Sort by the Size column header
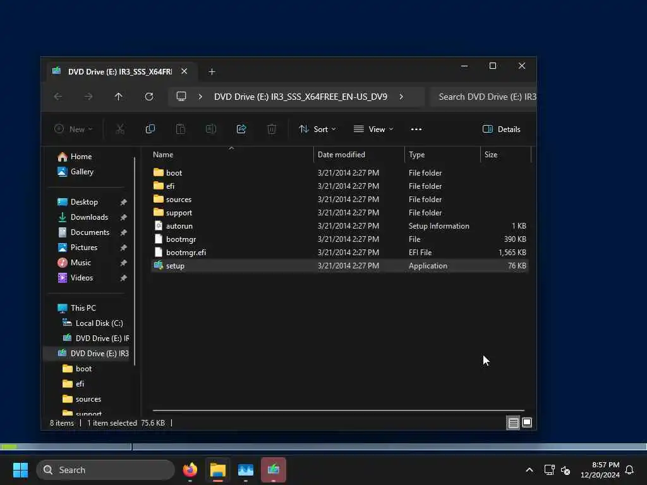 [505, 155]
